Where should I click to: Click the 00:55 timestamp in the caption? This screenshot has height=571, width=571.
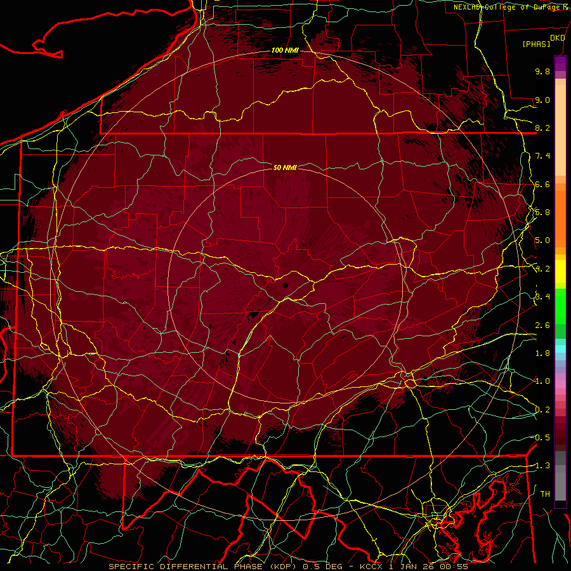(454, 567)
